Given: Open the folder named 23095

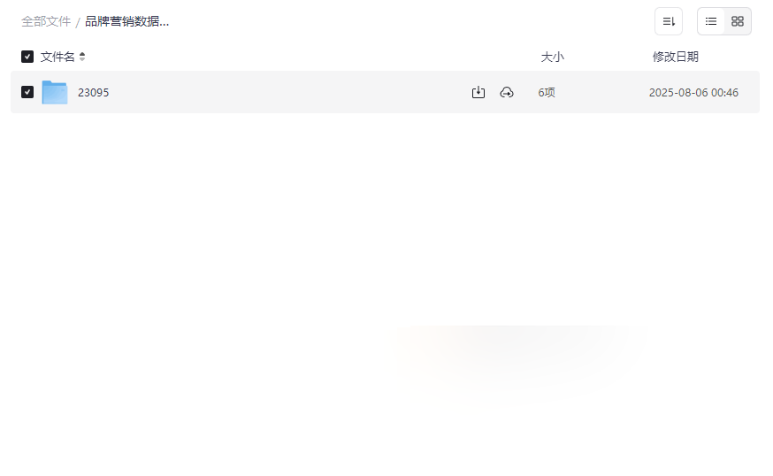Looking at the screenshot, I should click(93, 93).
